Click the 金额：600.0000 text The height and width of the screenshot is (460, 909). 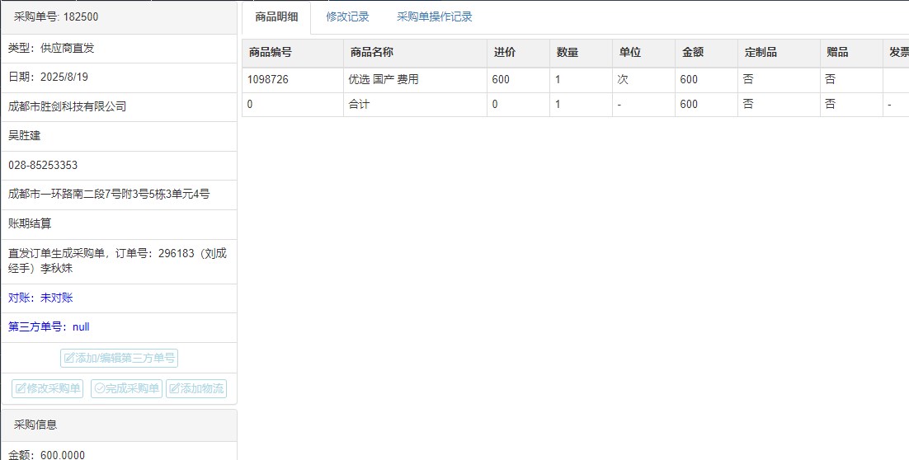pos(46,455)
